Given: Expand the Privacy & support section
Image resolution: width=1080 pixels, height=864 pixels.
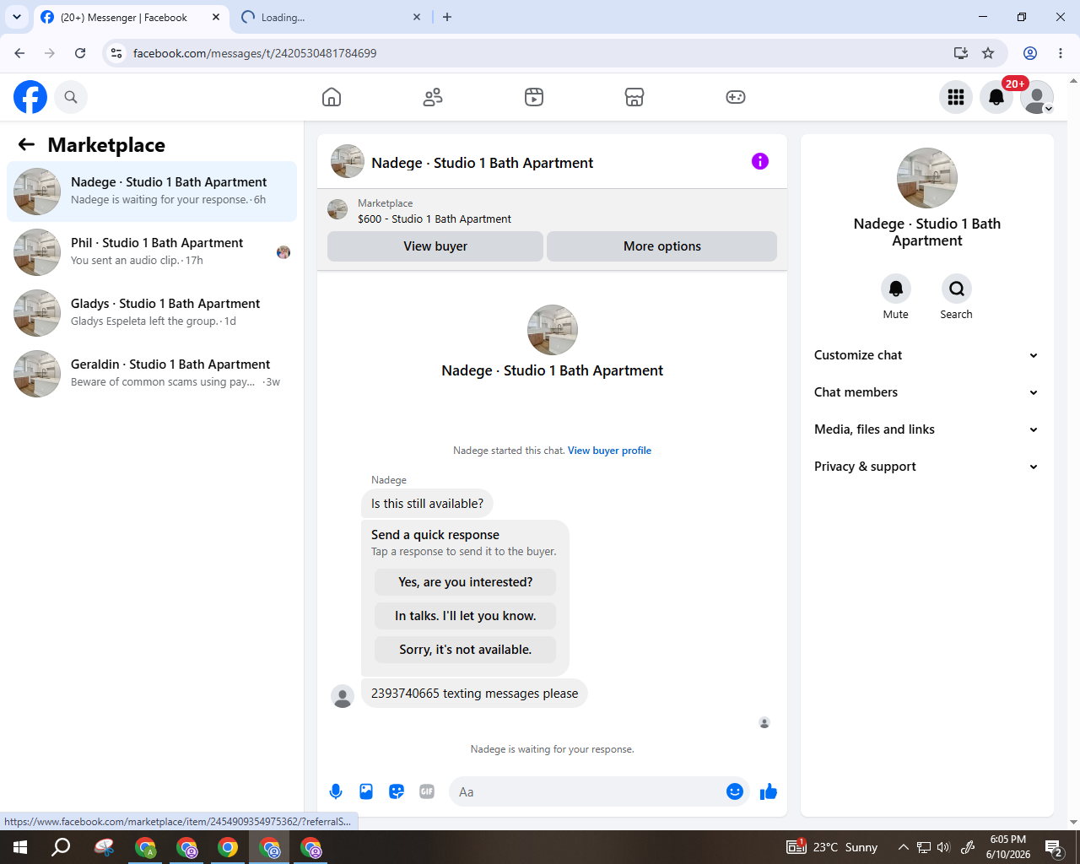Looking at the screenshot, I should (927, 467).
